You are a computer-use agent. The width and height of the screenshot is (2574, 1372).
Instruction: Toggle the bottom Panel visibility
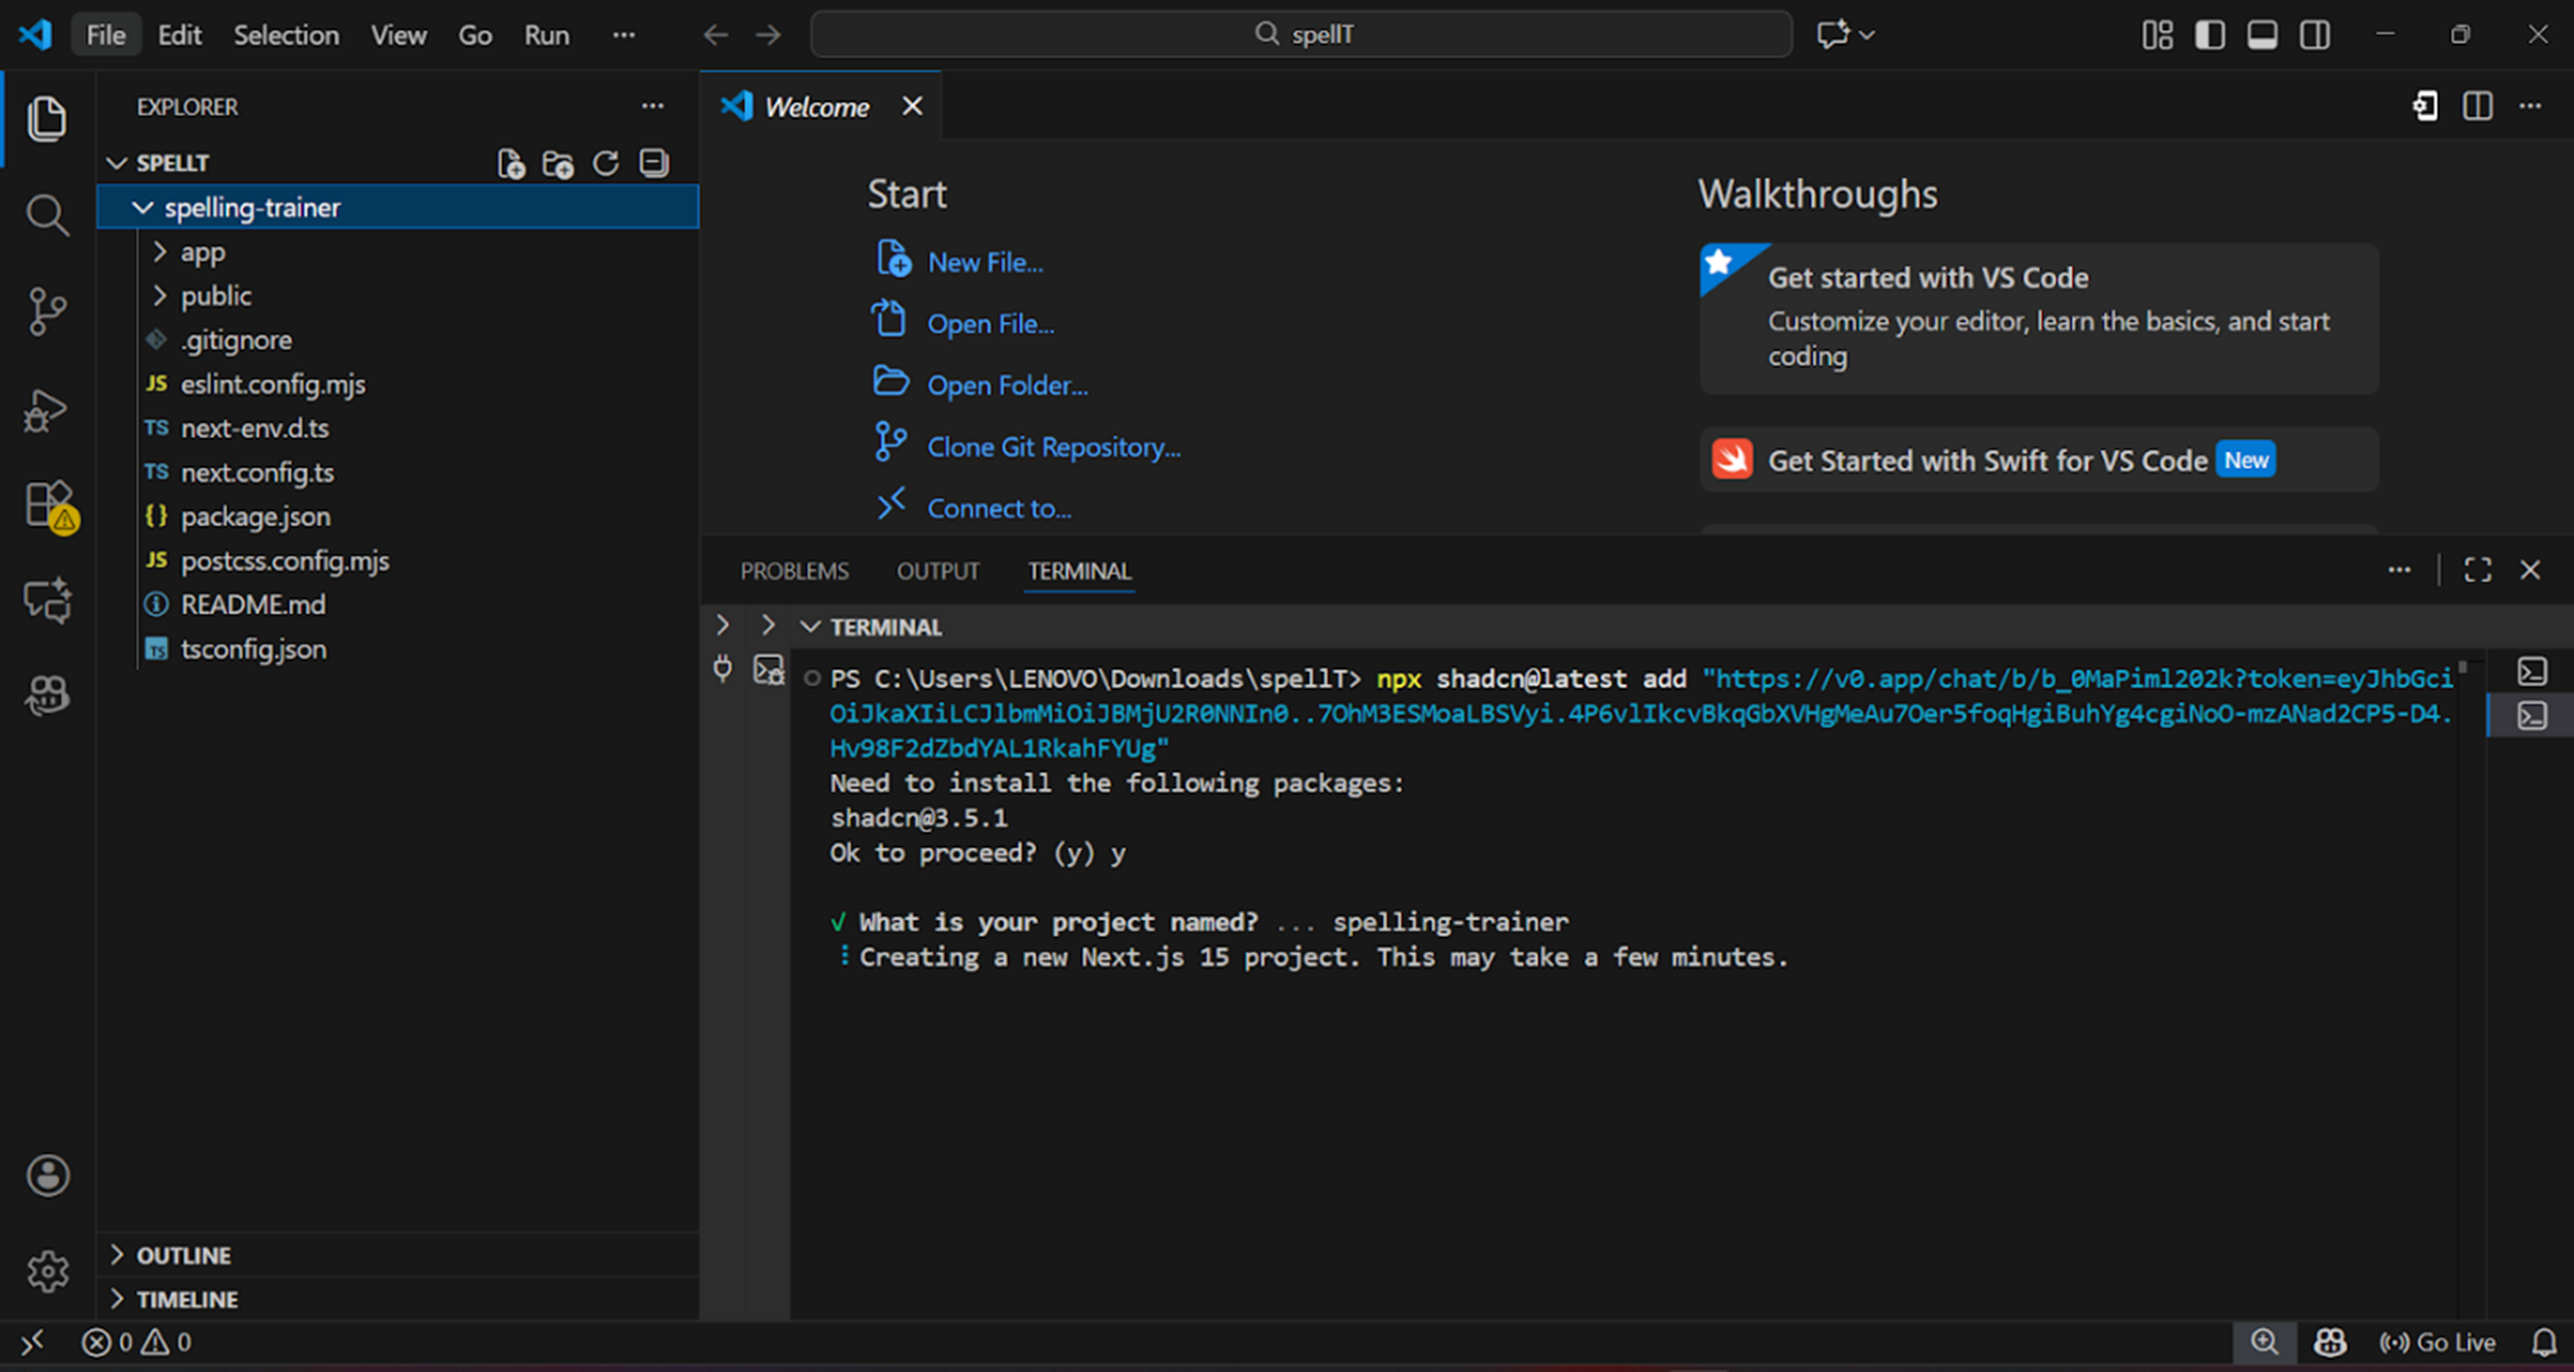(2263, 35)
